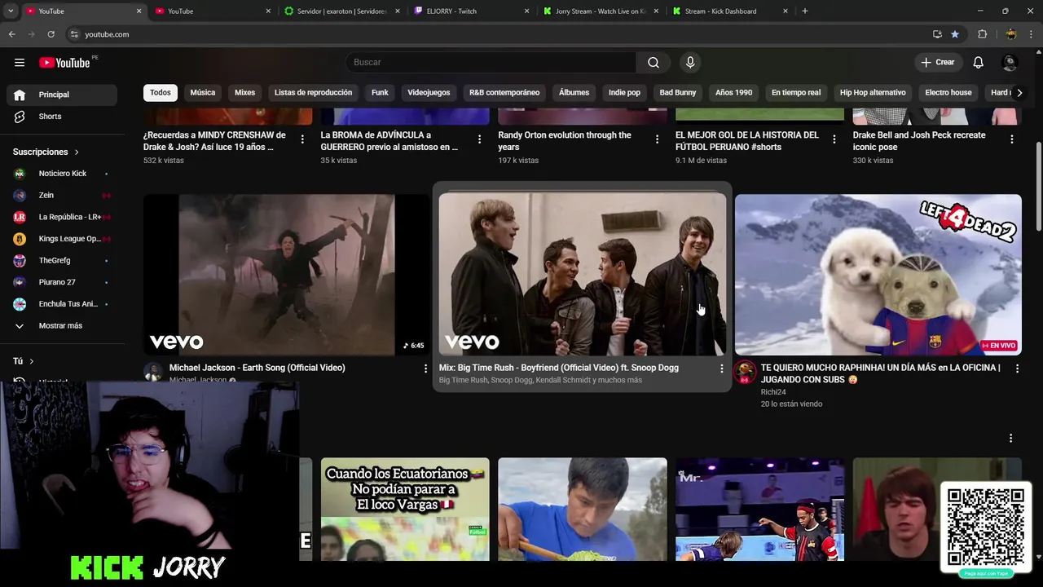
Task: Open the Left 4 Dead 2 live thumbnail
Action: pos(878,275)
